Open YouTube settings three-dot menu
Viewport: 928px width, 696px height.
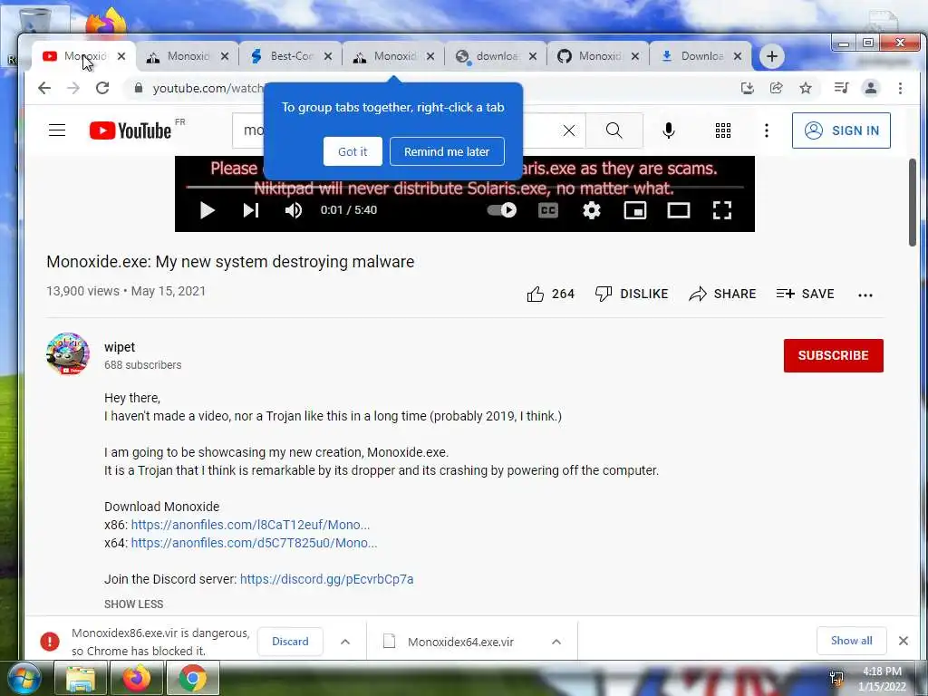(x=767, y=130)
